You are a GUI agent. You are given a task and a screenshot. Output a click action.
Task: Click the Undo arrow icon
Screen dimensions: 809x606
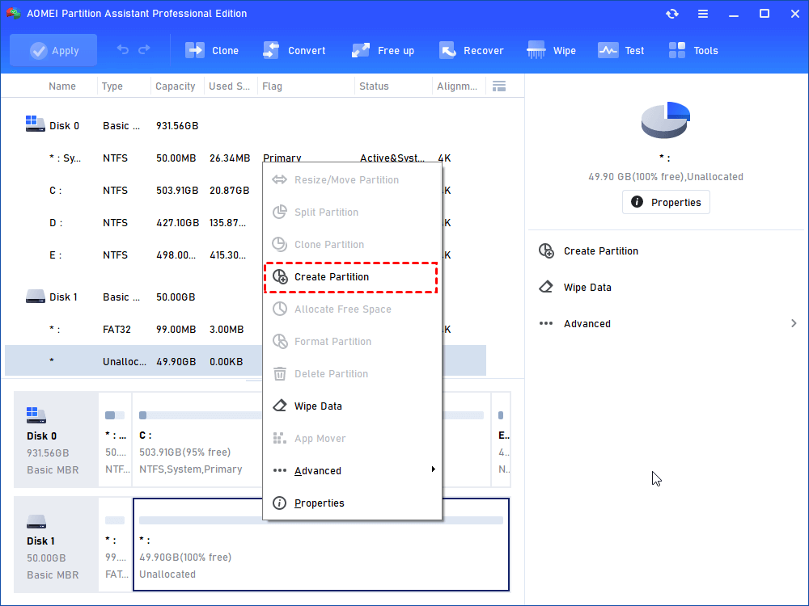[x=123, y=49]
